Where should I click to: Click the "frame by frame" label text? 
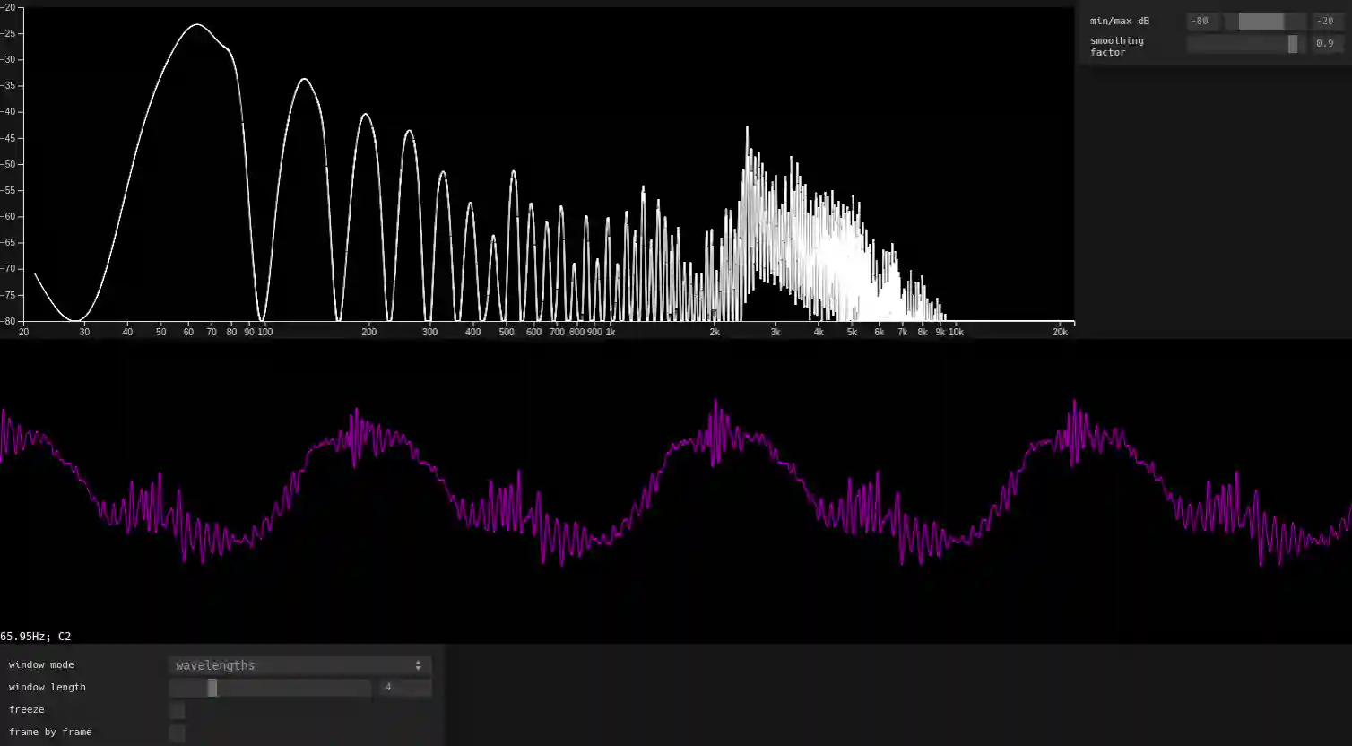coord(50,733)
